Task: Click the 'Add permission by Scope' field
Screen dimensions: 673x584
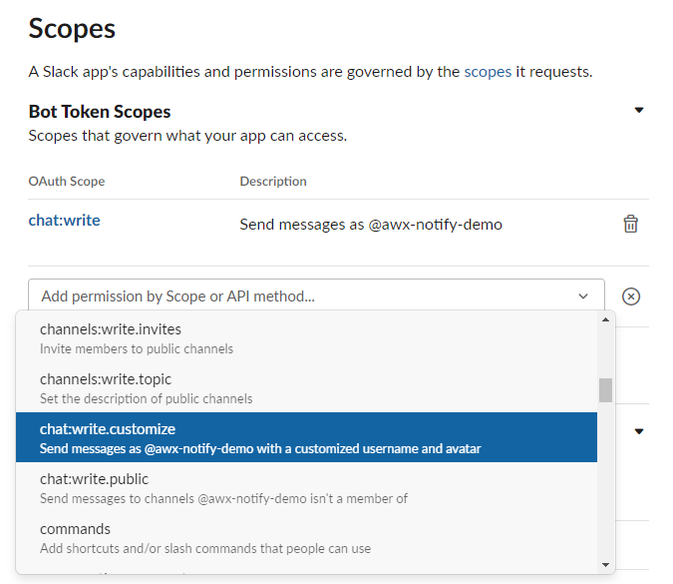Action: click(x=299, y=296)
